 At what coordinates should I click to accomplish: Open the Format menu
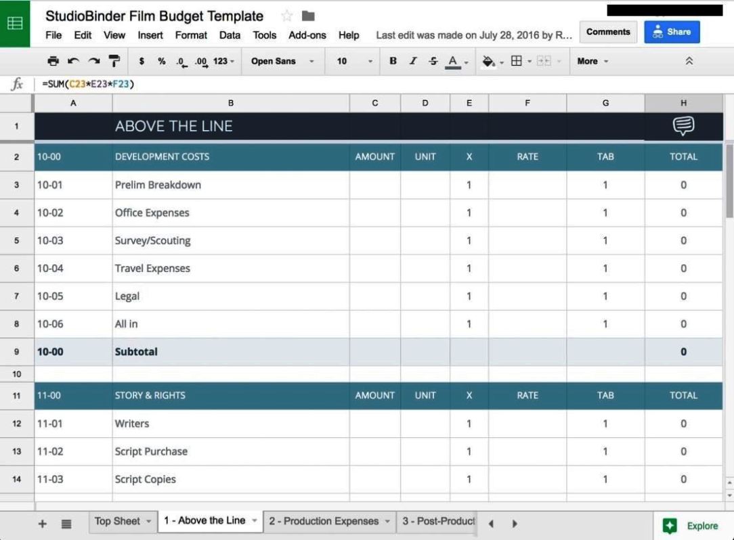tap(191, 35)
